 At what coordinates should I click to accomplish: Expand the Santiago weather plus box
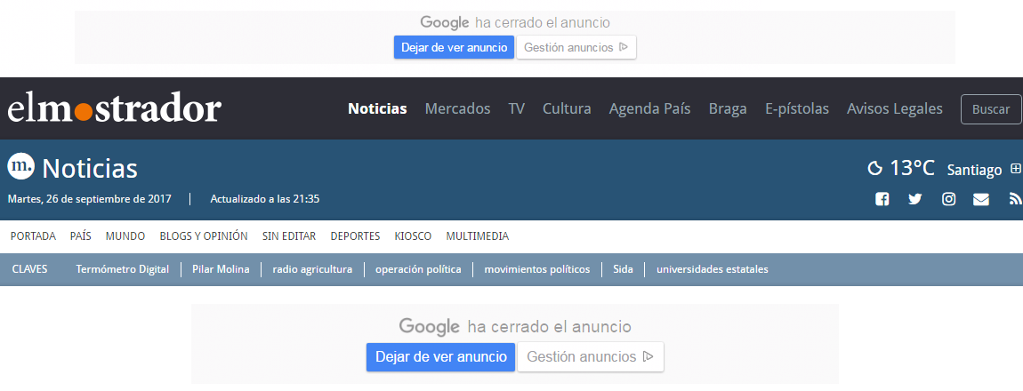1016,169
